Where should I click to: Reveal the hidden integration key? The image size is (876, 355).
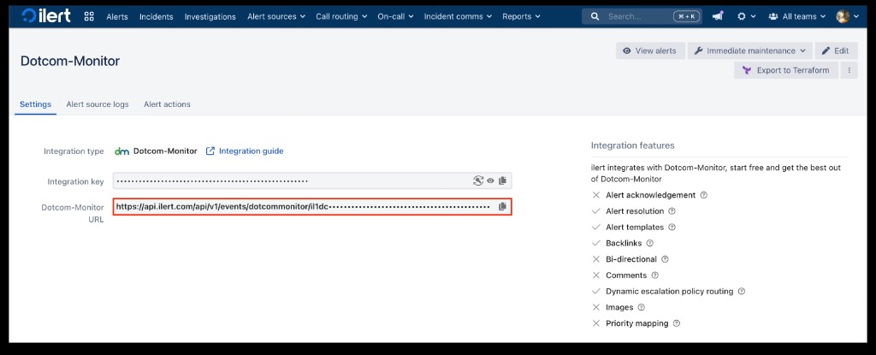tap(491, 180)
